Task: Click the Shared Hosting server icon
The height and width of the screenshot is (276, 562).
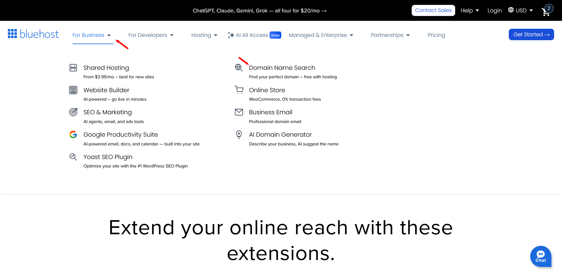Action: [73, 68]
